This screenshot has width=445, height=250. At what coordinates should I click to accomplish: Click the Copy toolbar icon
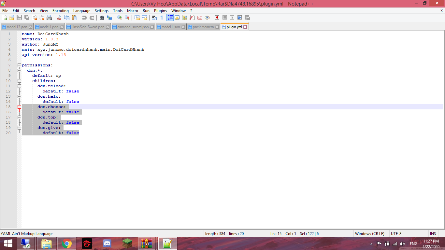coord(67,18)
